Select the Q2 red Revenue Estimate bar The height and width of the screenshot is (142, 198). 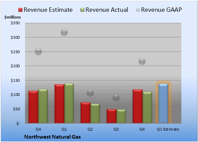tap(86, 113)
